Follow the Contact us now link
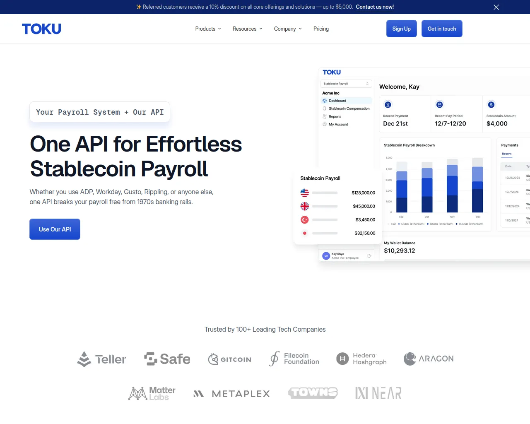The image size is (530, 424). coord(375,7)
